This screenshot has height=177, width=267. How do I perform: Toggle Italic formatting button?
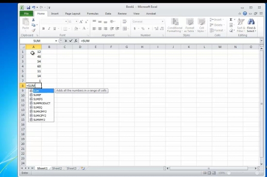(x=49, y=29)
